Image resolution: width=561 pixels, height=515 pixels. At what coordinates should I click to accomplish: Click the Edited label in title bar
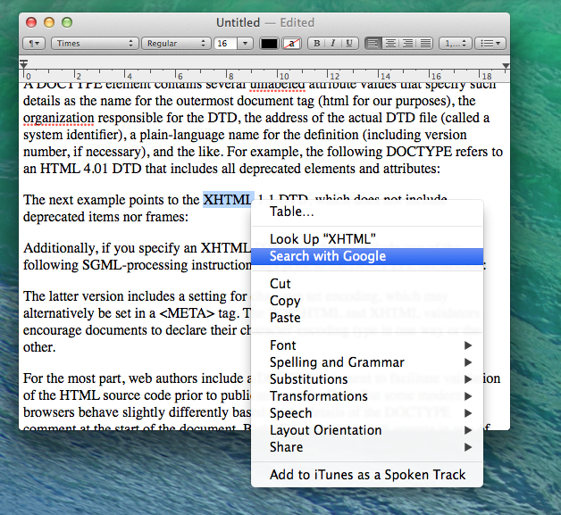[297, 22]
